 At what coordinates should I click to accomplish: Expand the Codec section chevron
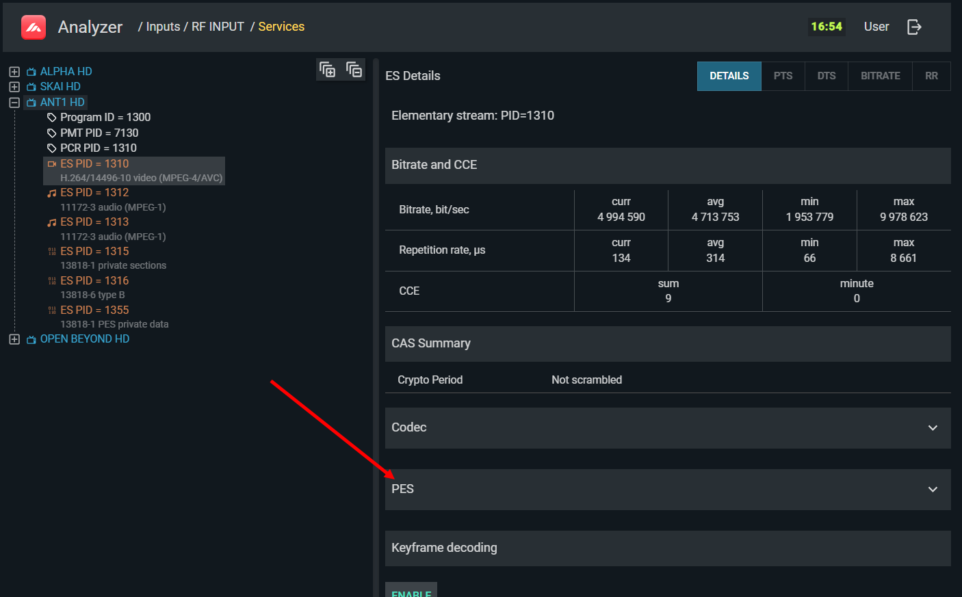pos(932,428)
